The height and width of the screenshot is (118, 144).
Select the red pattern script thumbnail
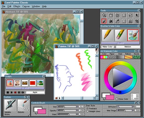pyautogui.click(x=32, y=83)
